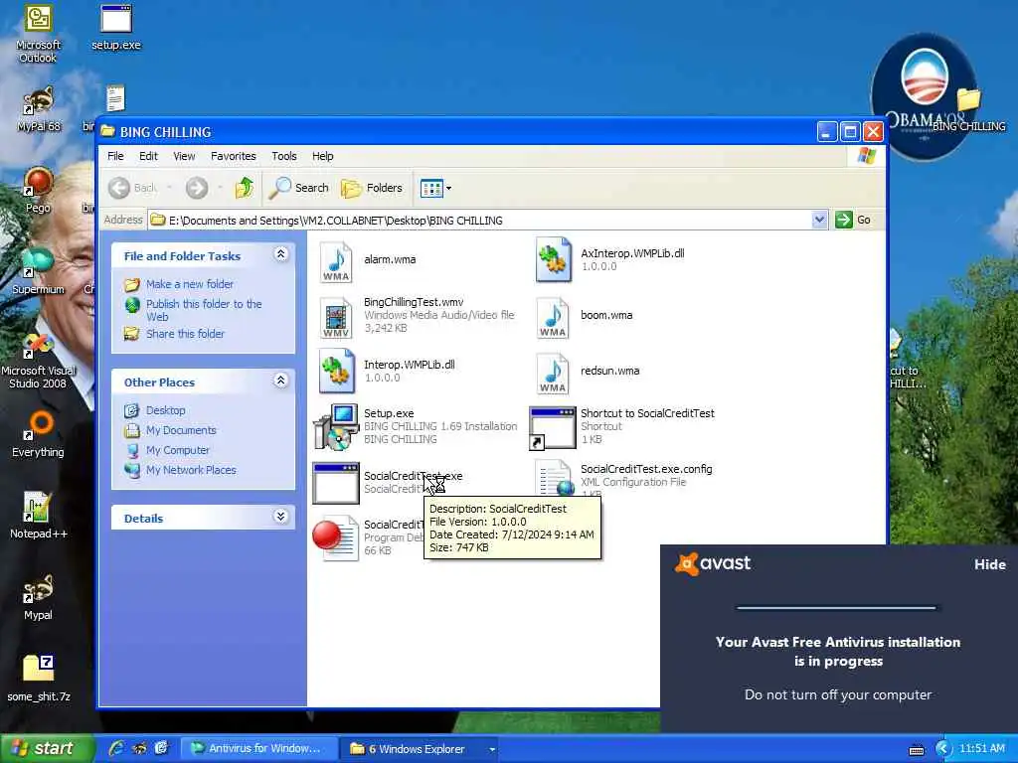Click Publish this folder to the Web

[x=204, y=310]
